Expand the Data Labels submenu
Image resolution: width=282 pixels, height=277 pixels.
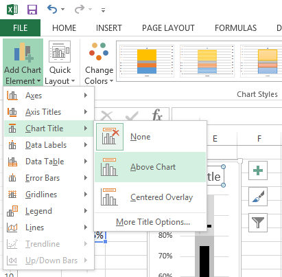[49, 145]
